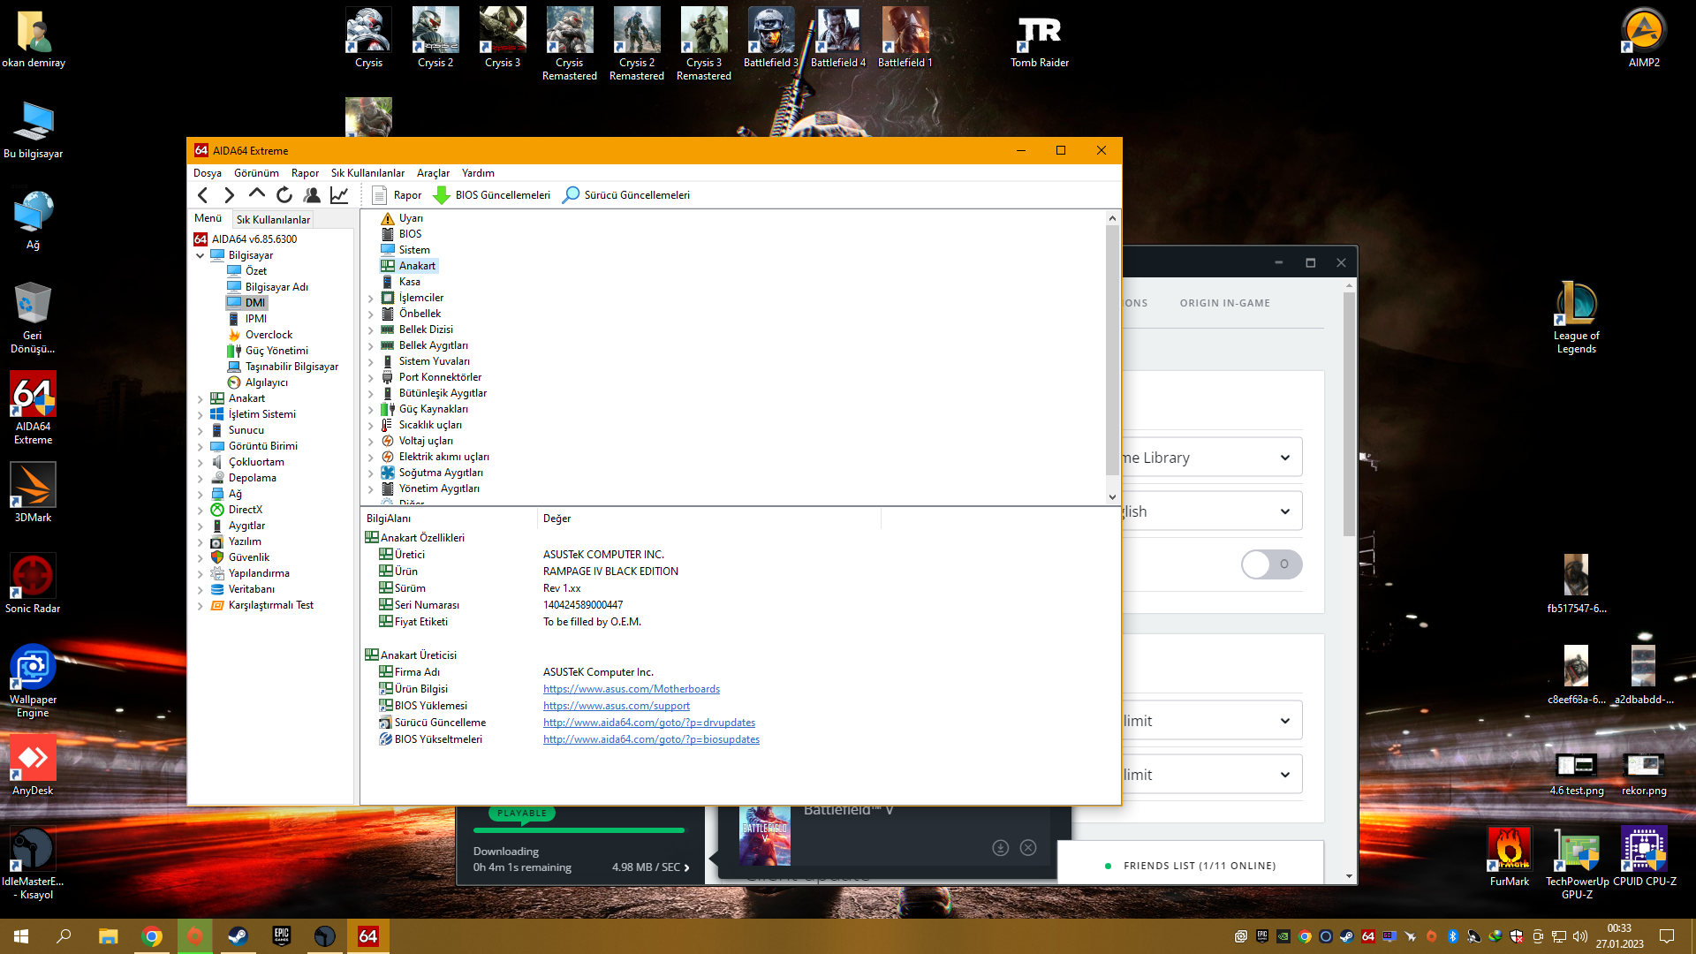Expand the İşlemciler list item

[371, 299]
